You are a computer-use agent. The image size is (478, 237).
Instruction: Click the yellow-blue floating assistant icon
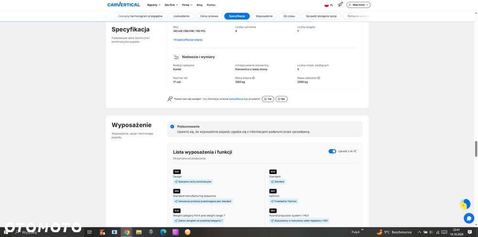465,204
